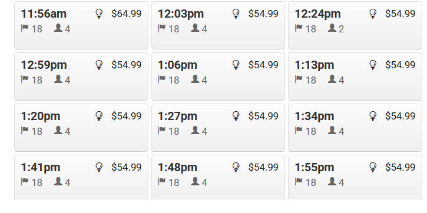
Task: Click the $54.99 price on 1:34pm card
Action: tap(400, 116)
